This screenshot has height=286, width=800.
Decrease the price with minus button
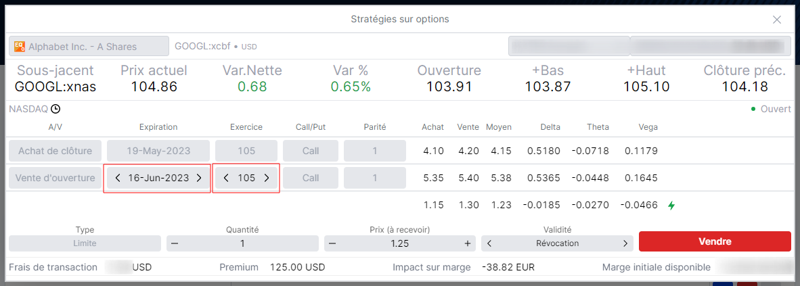click(x=332, y=243)
